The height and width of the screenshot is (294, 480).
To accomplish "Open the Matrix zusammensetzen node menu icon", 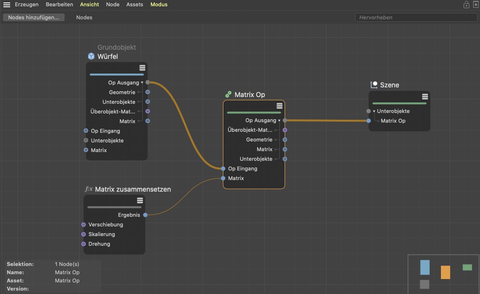I will pyautogui.click(x=140, y=200).
